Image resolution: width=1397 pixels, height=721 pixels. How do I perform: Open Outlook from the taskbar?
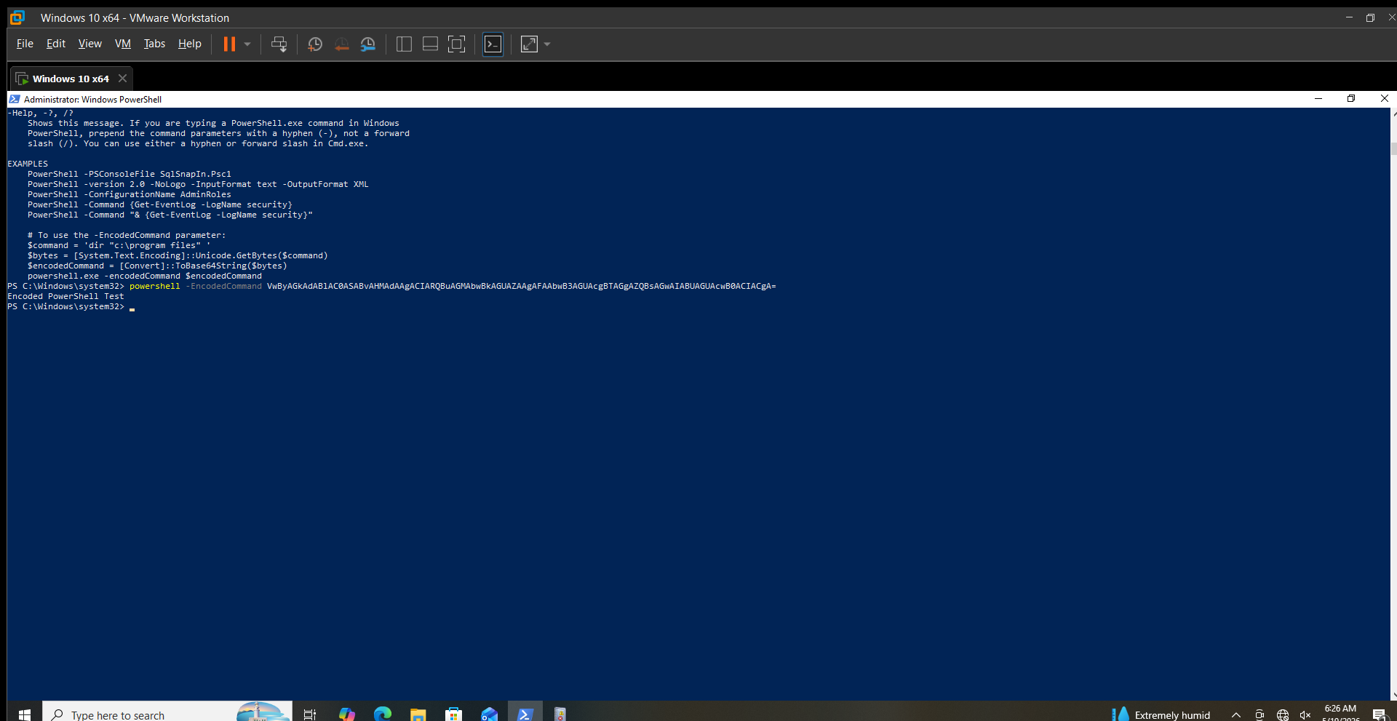tap(489, 714)
